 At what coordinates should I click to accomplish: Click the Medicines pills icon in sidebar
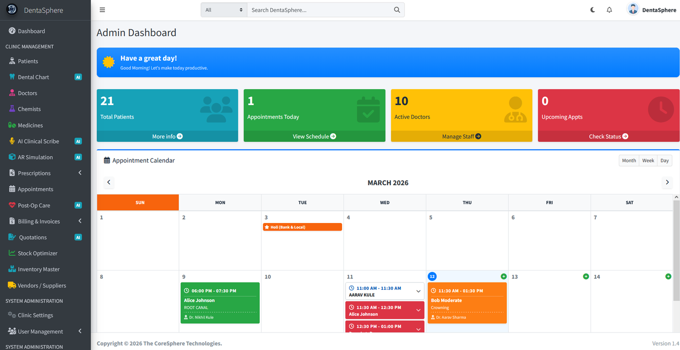(12, 125)
